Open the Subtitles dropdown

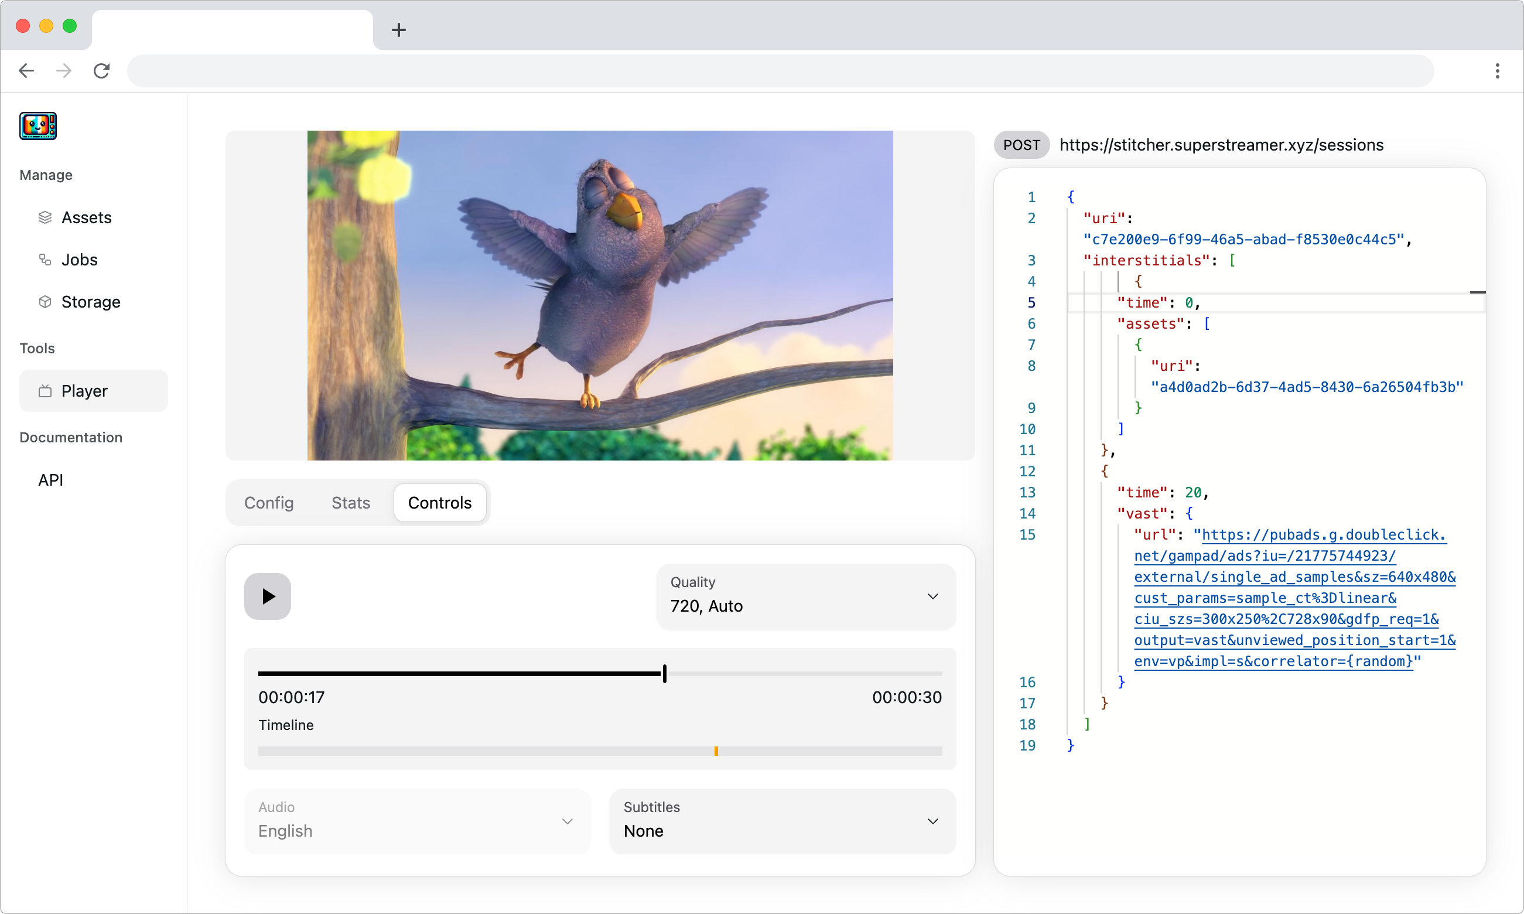coord(782,820)
